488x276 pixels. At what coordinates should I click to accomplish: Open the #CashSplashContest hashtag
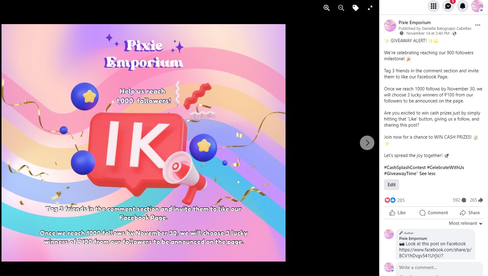[x=405, y=168]
